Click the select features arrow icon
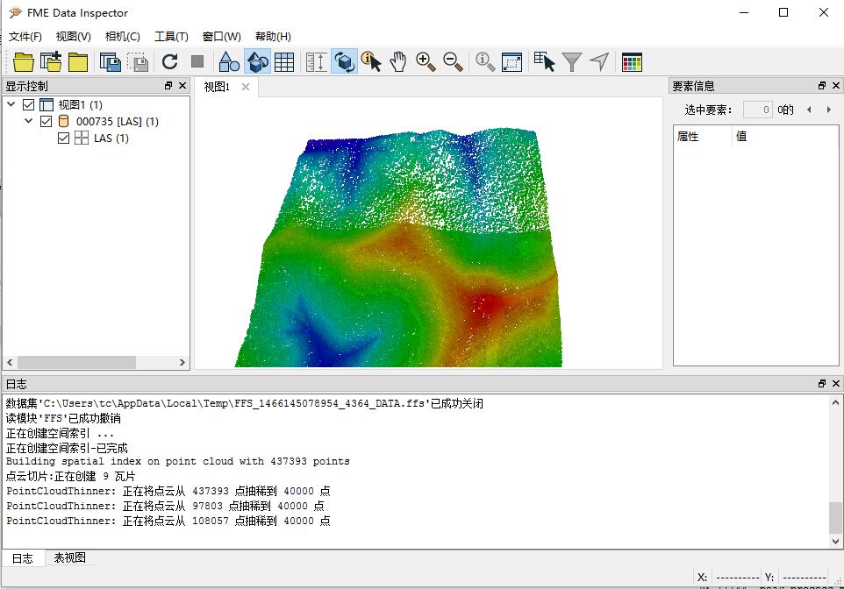The image size is (844, 589). 544,62
